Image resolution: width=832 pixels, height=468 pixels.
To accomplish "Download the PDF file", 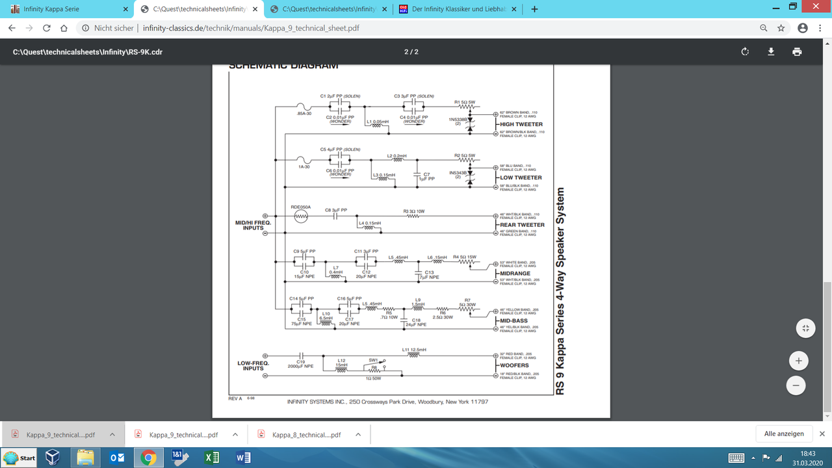I will click(771, 51).
